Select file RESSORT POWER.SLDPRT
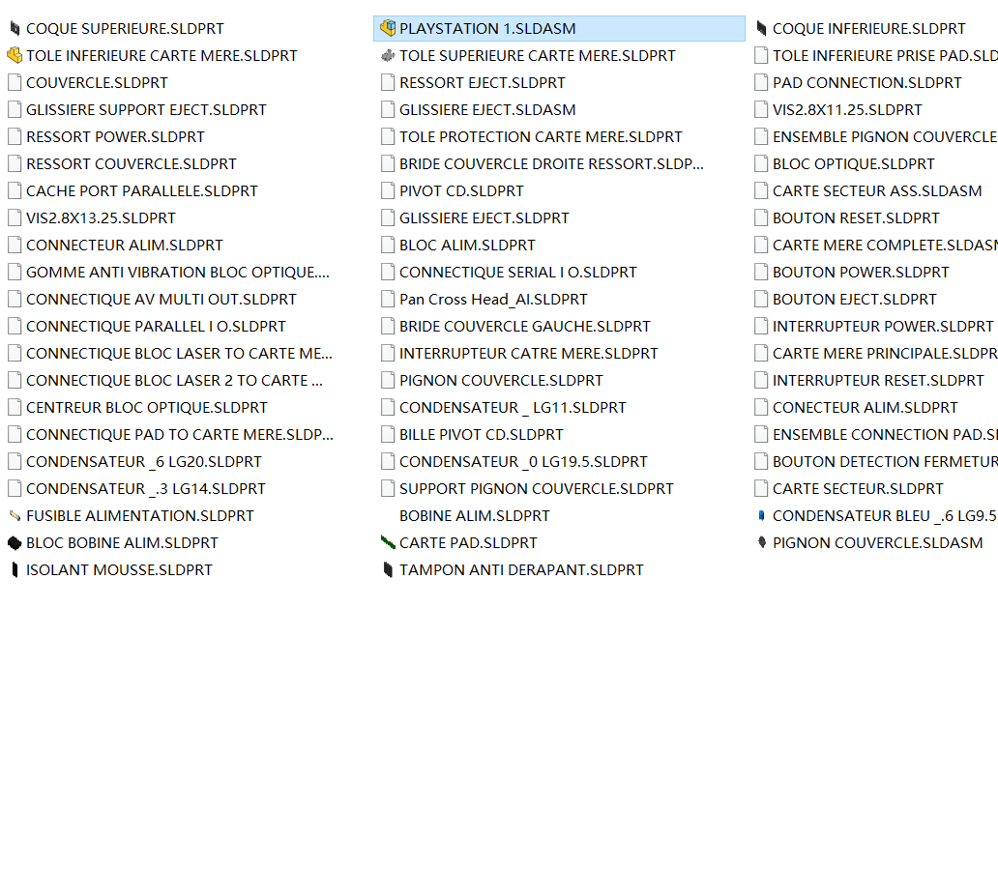Viewport: 998px width, 869px height. 115,136
